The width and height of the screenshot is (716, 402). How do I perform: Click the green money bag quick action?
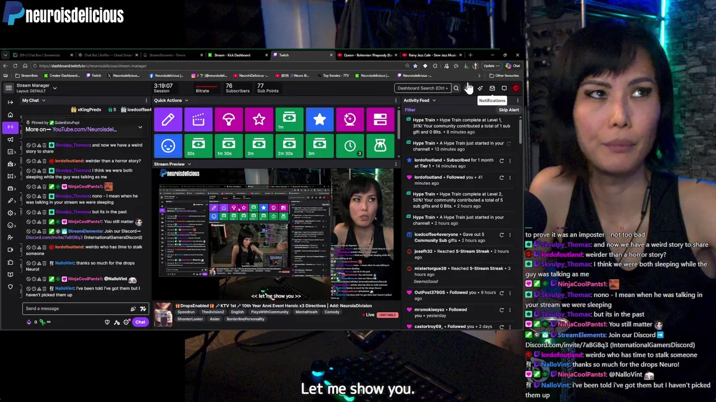380,146
